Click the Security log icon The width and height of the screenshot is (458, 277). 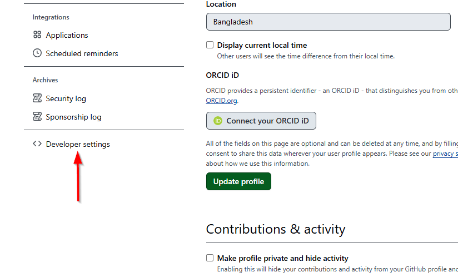tap(37, 98)
